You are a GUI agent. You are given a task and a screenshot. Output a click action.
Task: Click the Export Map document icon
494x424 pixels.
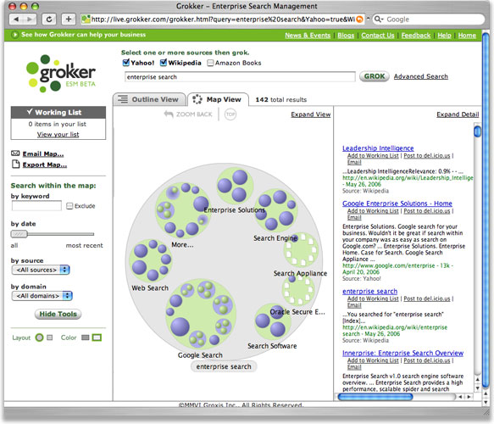[x=15, y=165]
